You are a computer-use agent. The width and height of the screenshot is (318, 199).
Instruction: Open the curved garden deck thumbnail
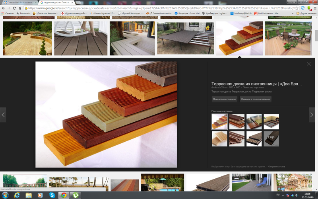(27, 38)
